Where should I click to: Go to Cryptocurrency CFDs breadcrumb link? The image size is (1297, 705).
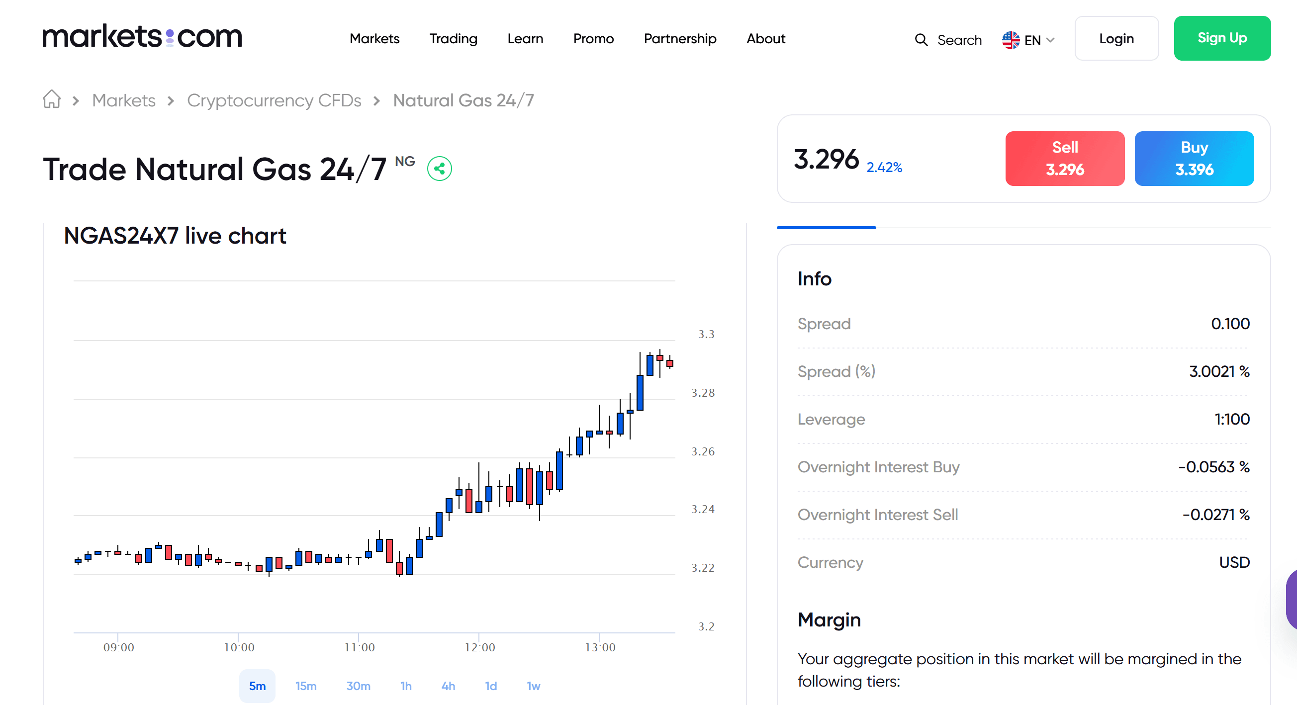click(x=274, y=100)
